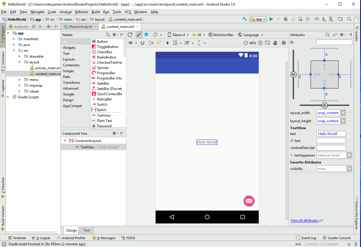Open orientation in editor dropdown
Viewport: 361px width, 247px height.
(158, 35)
